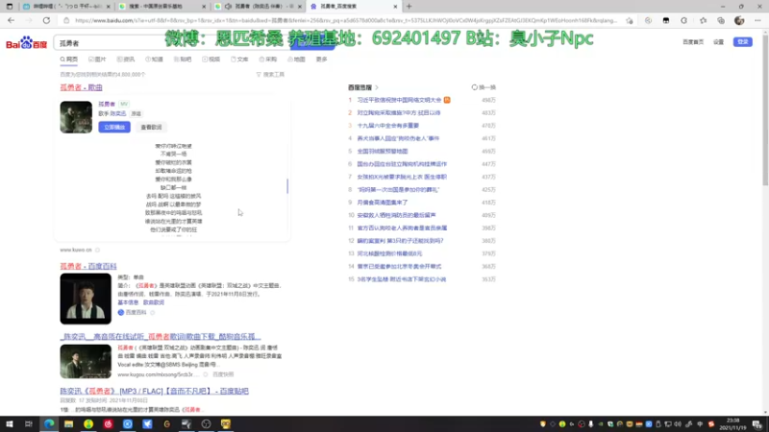
Task: Click the red NetEase Music taskbar icon
Action: click(x=108, y=424)
